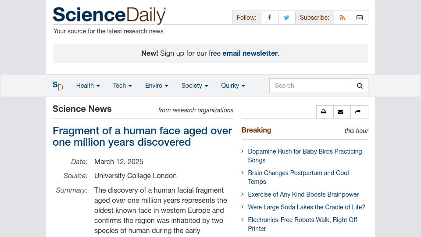Viewport: 421px width, 237px height.
Task: Open Electronics-Free Robots Walk story
Action: [302, 224]
